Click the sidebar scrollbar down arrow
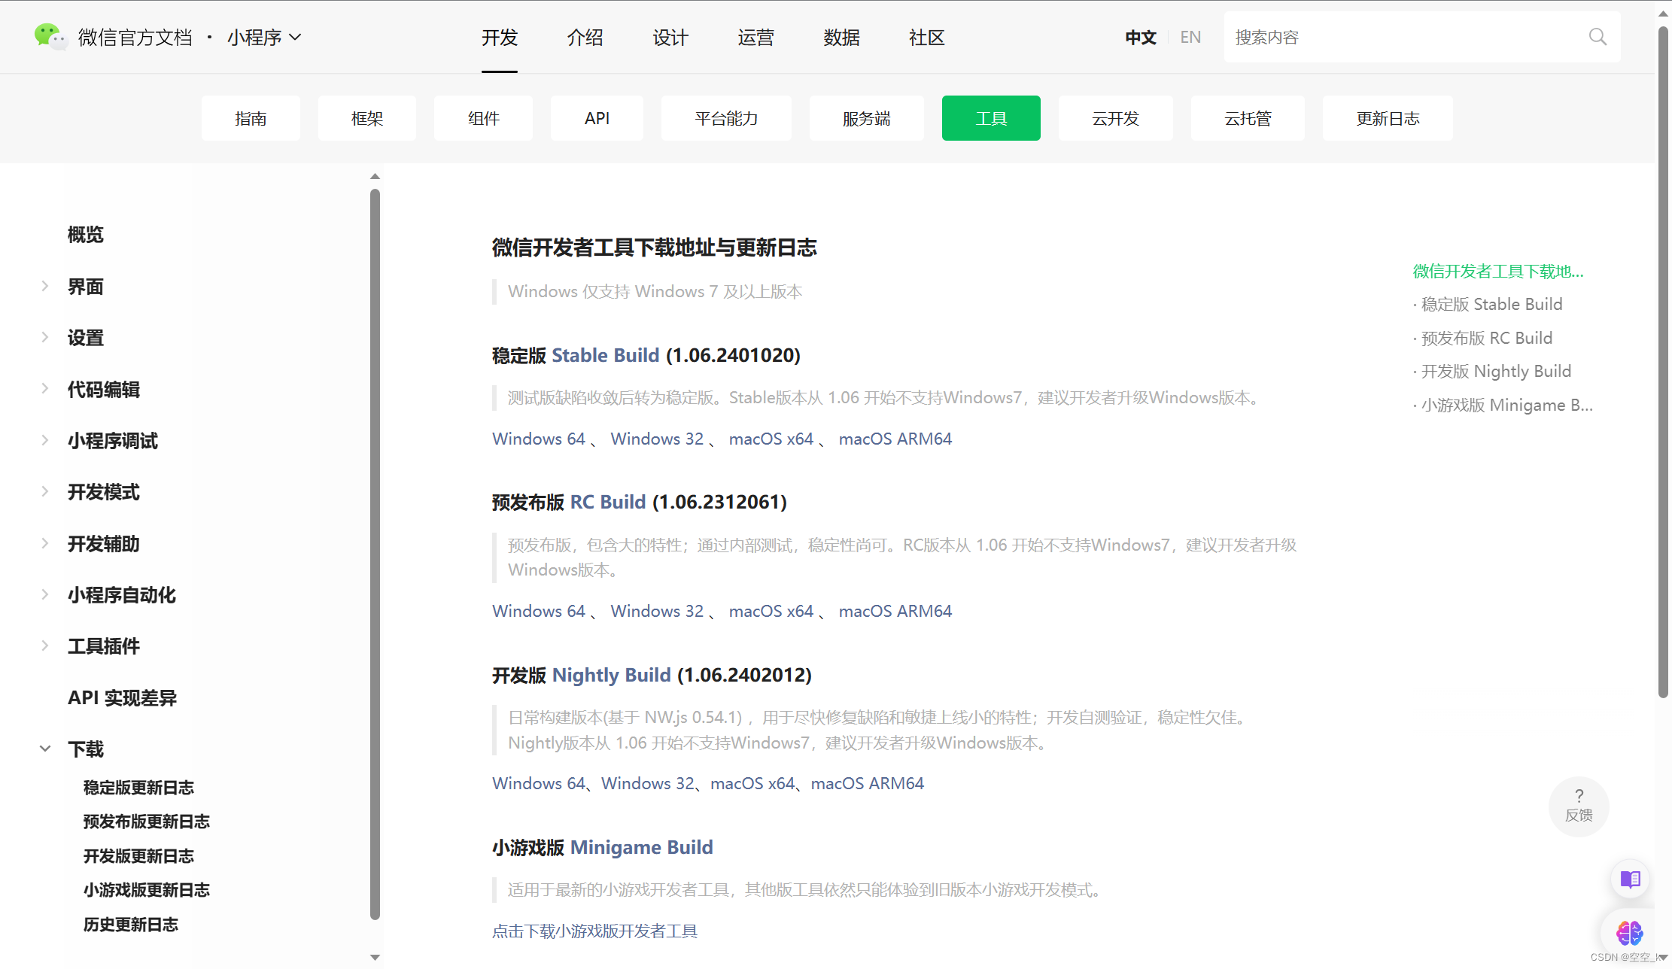1672x969 pixels. (x=375, y=957)
